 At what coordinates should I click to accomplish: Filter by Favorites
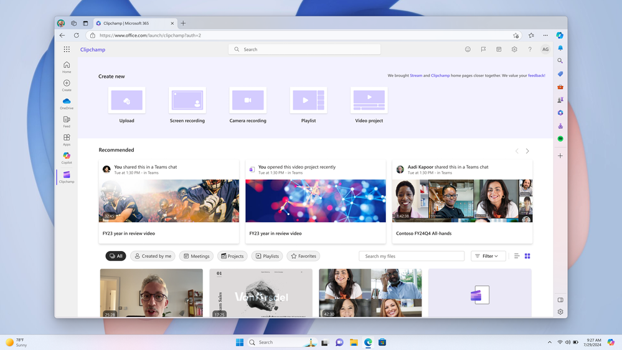pyautogui.click(x=303, y=256)
